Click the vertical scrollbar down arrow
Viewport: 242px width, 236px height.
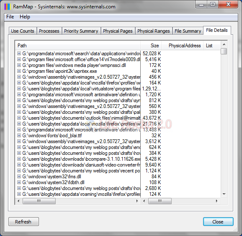pos(224,194)
